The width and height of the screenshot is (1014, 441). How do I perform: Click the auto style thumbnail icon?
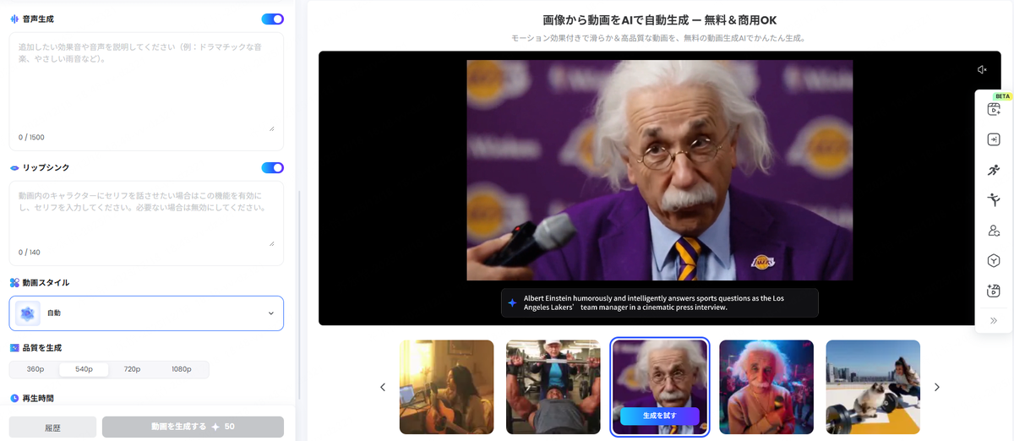(x=28, y=313)
